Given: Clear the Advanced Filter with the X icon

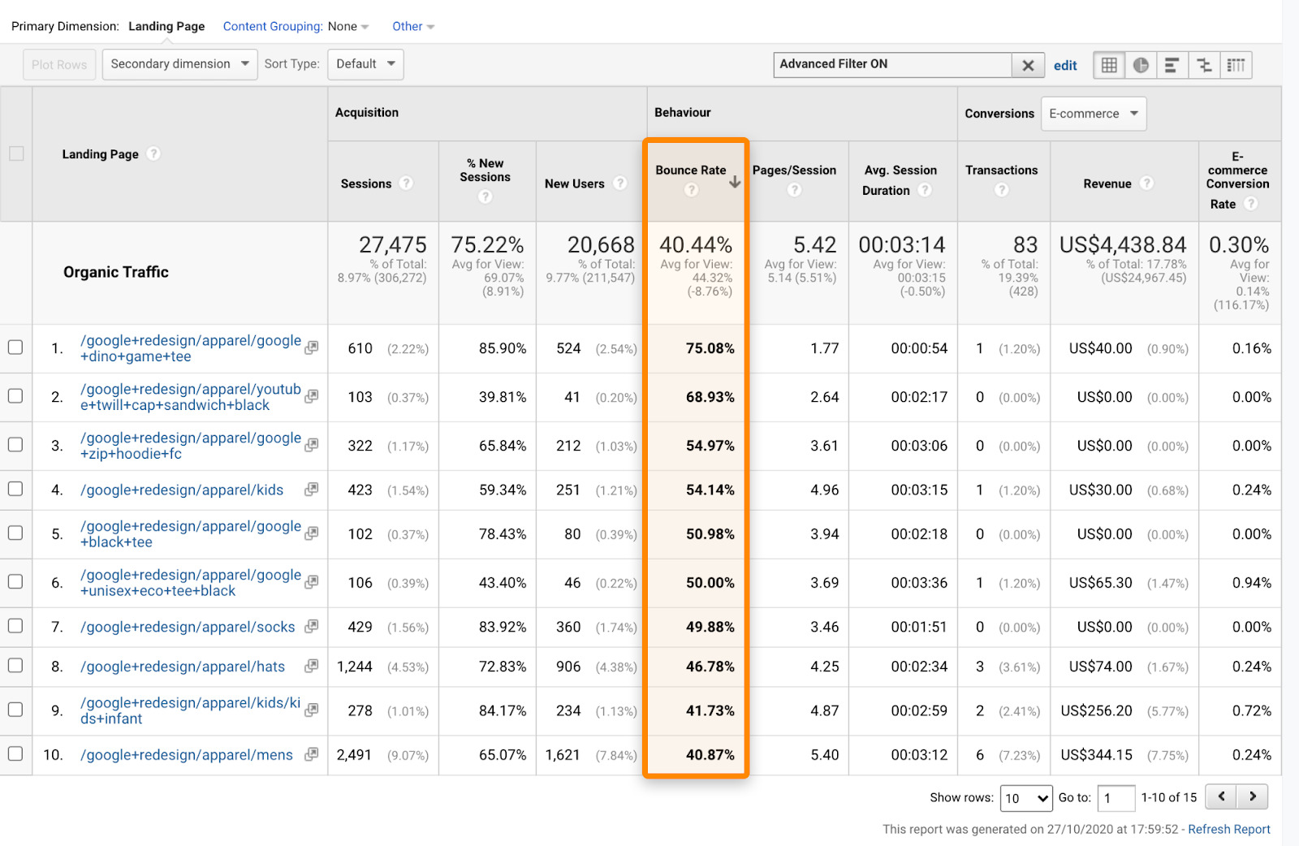Looking at the screenshot, I should [x=1028, y=64].
